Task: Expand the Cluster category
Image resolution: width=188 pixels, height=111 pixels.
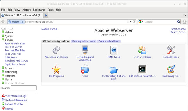Action: coord(3,79)
